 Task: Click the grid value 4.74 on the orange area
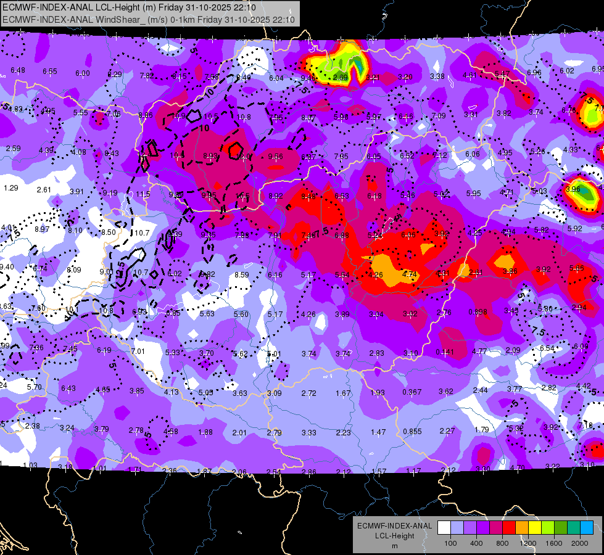click(410, 274)
